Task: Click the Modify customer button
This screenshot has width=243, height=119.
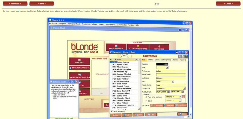Action: coord(127,115)
